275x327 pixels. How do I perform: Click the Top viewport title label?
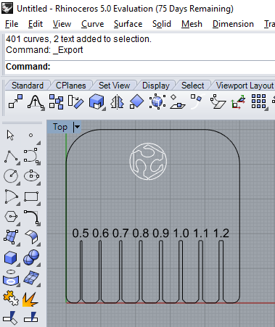60,127
